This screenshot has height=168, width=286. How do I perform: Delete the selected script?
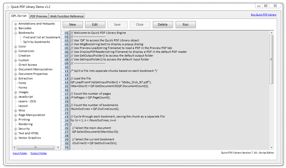click(x=163, y=25)
